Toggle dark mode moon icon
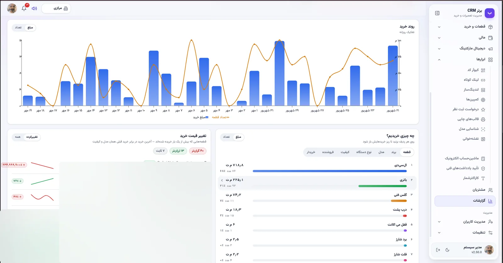The height and width of the screenshot is (263, 503). pyautogui.click(x=447, y=250)
